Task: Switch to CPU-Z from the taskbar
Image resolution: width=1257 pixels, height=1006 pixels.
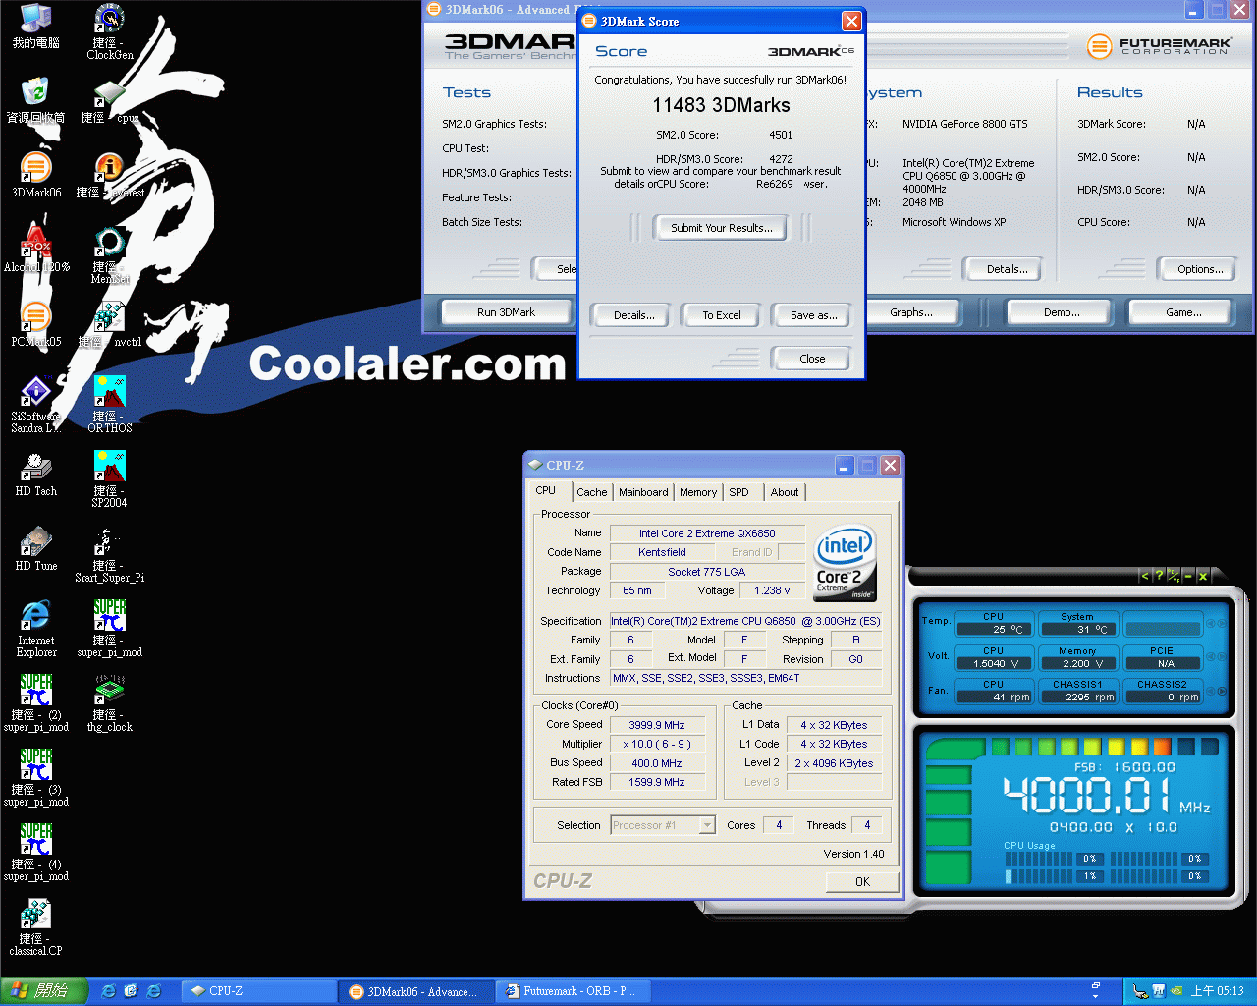Action: pyautogui.click(x=257, y=991)
